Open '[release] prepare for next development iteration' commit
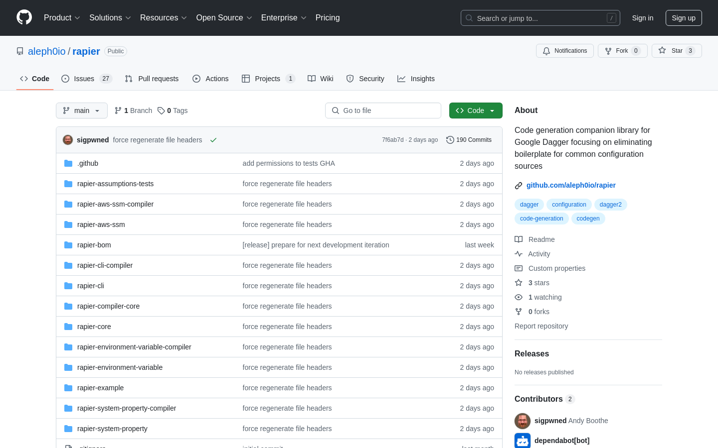718x448 pixels. coord(316,245)
